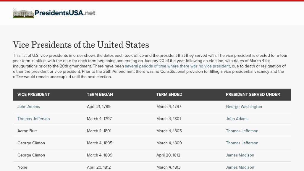Open James Madison link in George Clinton row

pyautogui.click(x=240, y=155)
